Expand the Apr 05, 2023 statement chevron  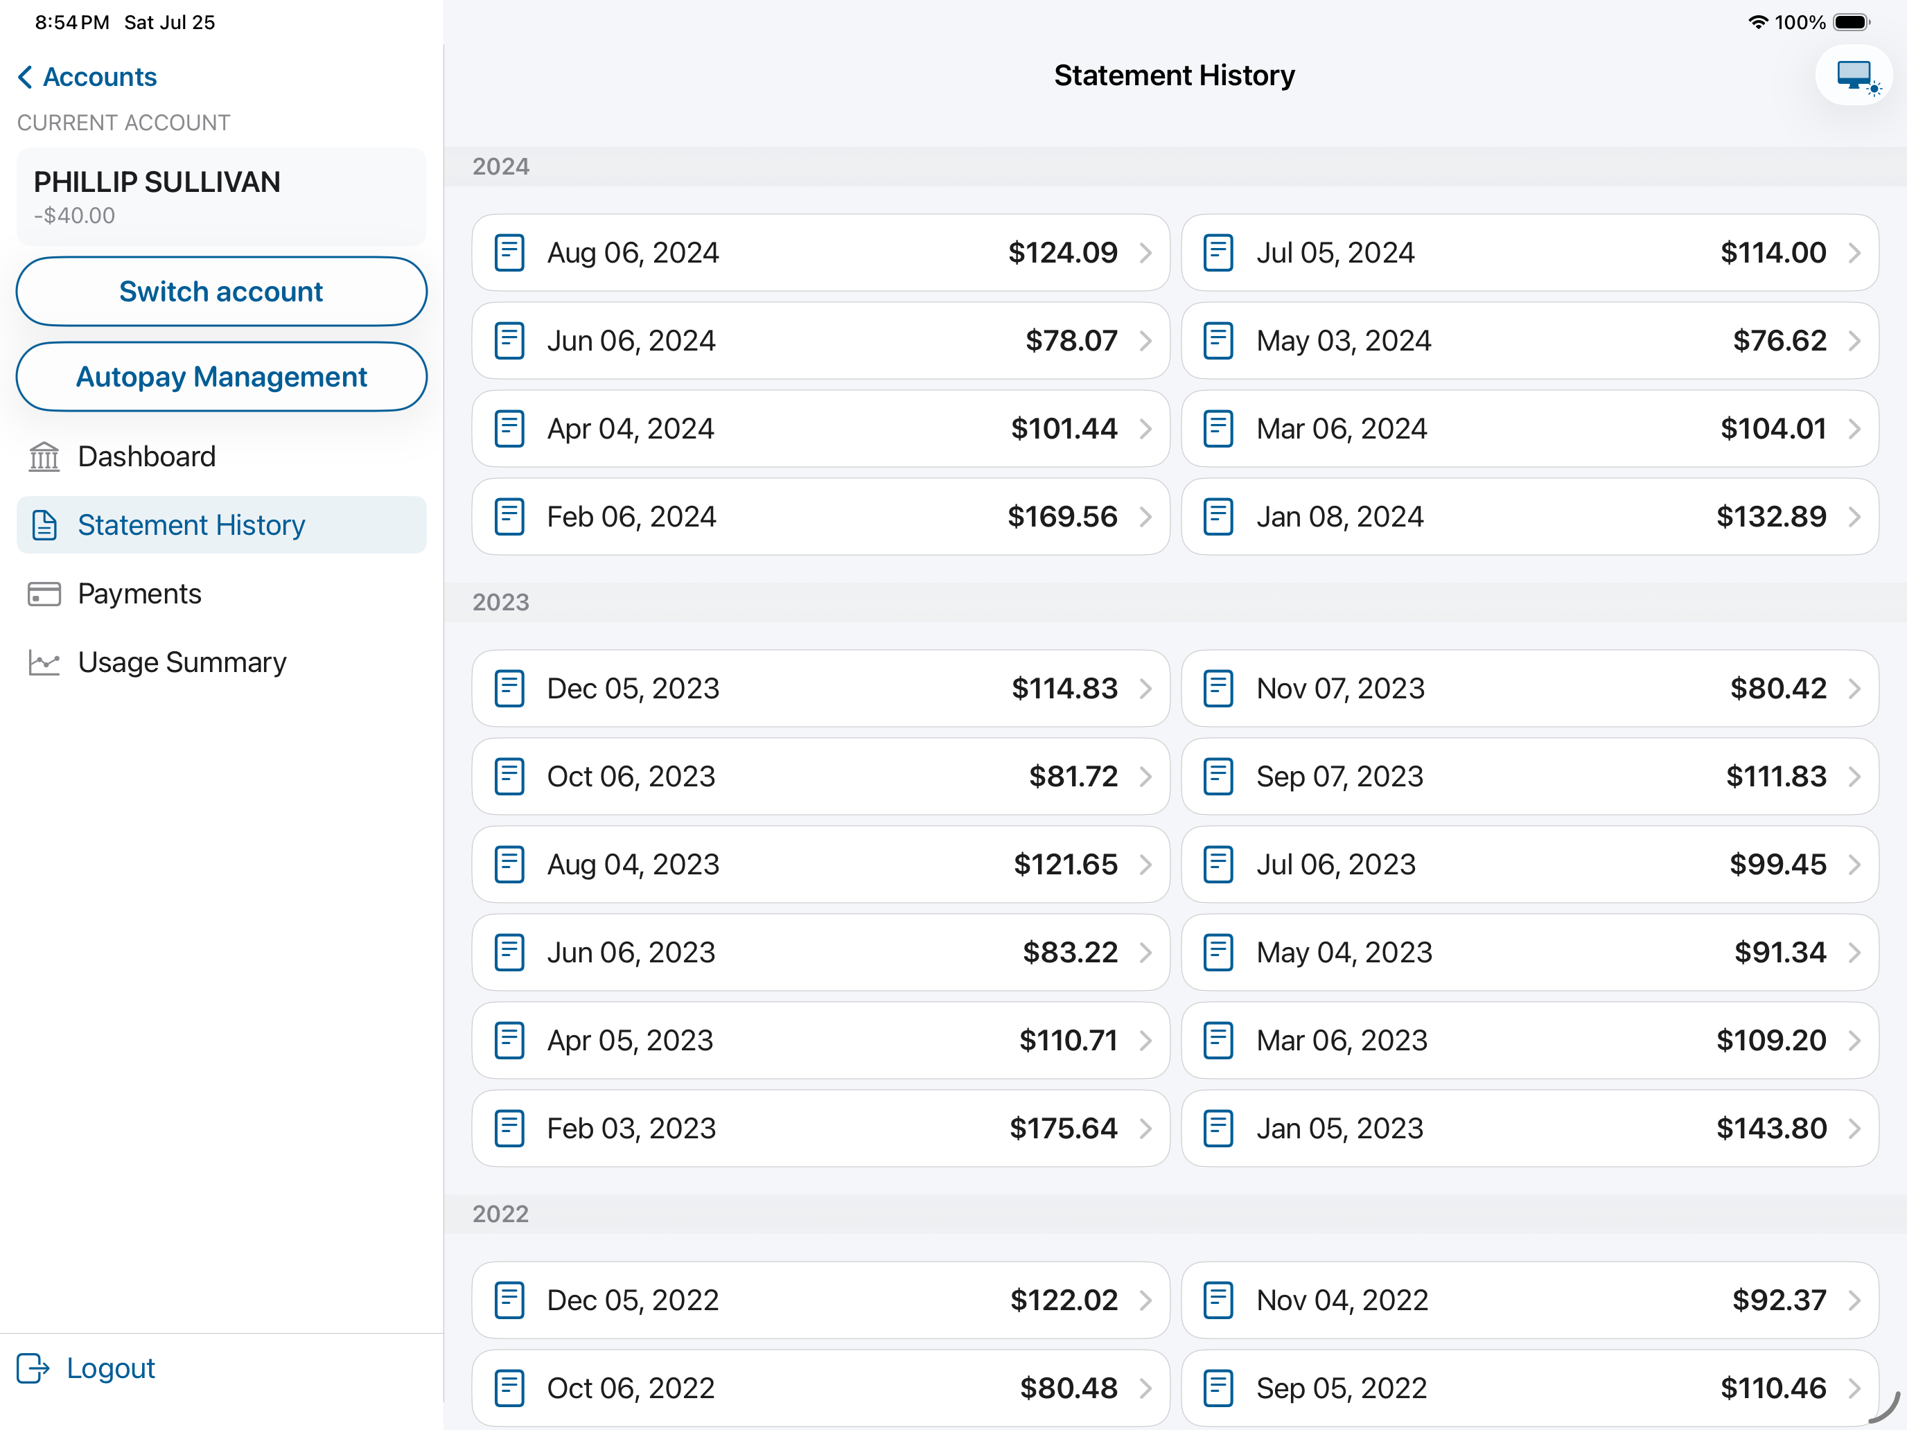[x=1145, y=1041]
